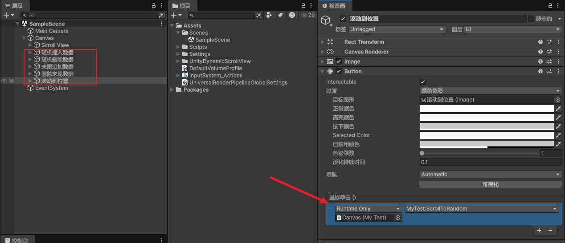The height and width of the screenshot is (243, 565).
Task: Remove the selected 鼠标单击 event entry
Action: [550, 231]
